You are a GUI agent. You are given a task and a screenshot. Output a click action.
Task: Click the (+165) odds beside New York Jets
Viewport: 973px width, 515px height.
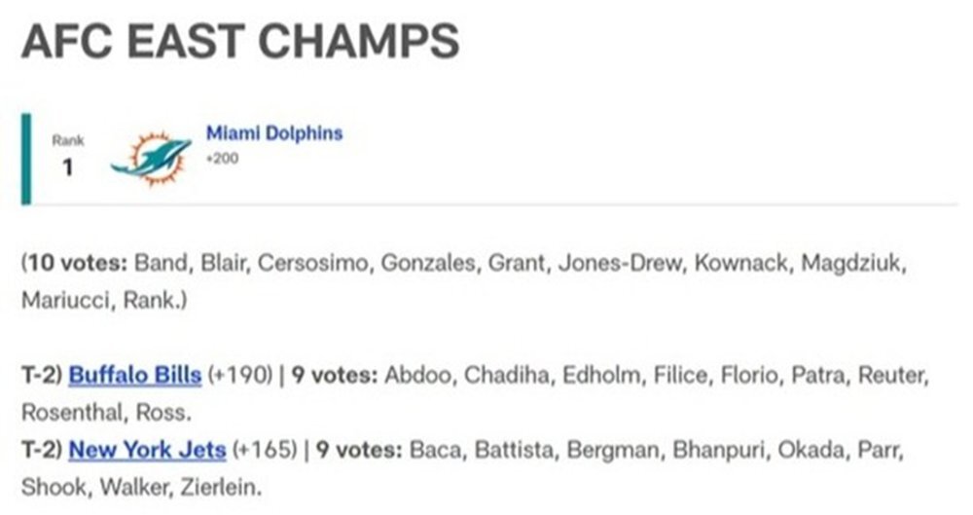click(265, 449)
